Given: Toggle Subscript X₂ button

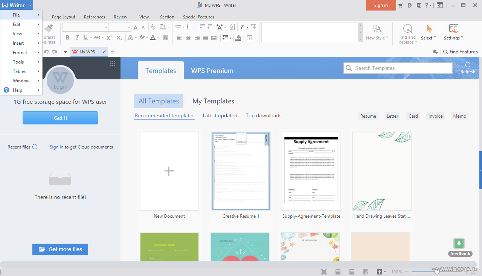Looking at the screenshot, I should point(119,38).
